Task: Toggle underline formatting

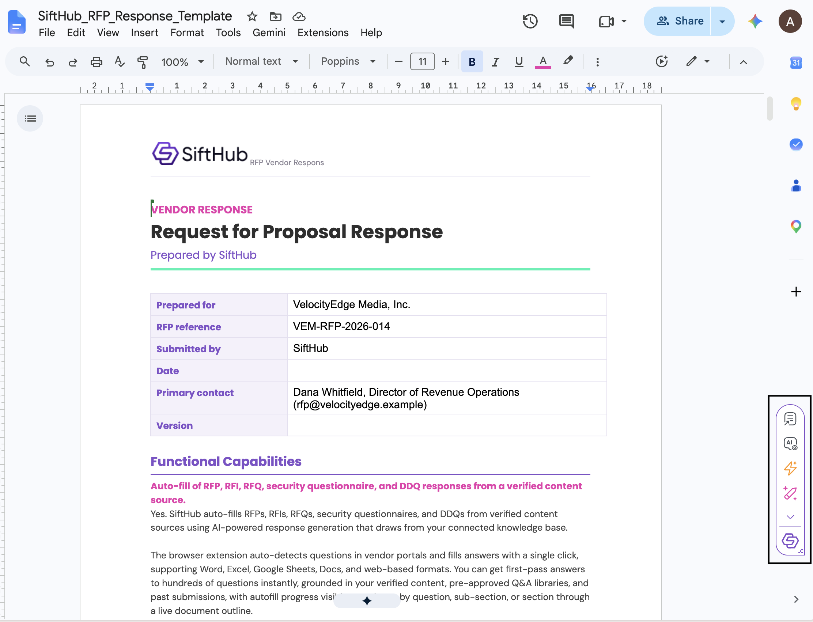Action: pyautogui.click(x=518, y=61)
